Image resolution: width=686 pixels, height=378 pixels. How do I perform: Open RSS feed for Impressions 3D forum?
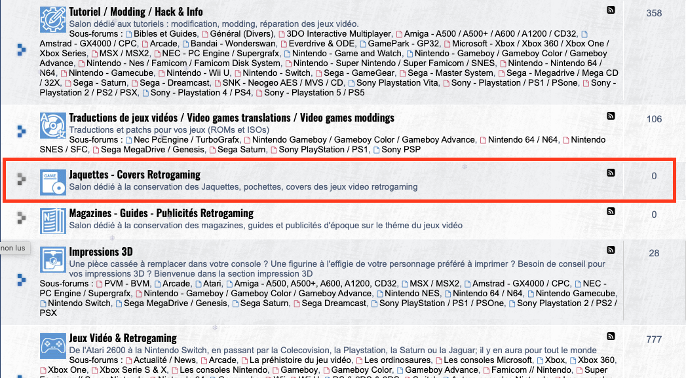coord(611,250)
